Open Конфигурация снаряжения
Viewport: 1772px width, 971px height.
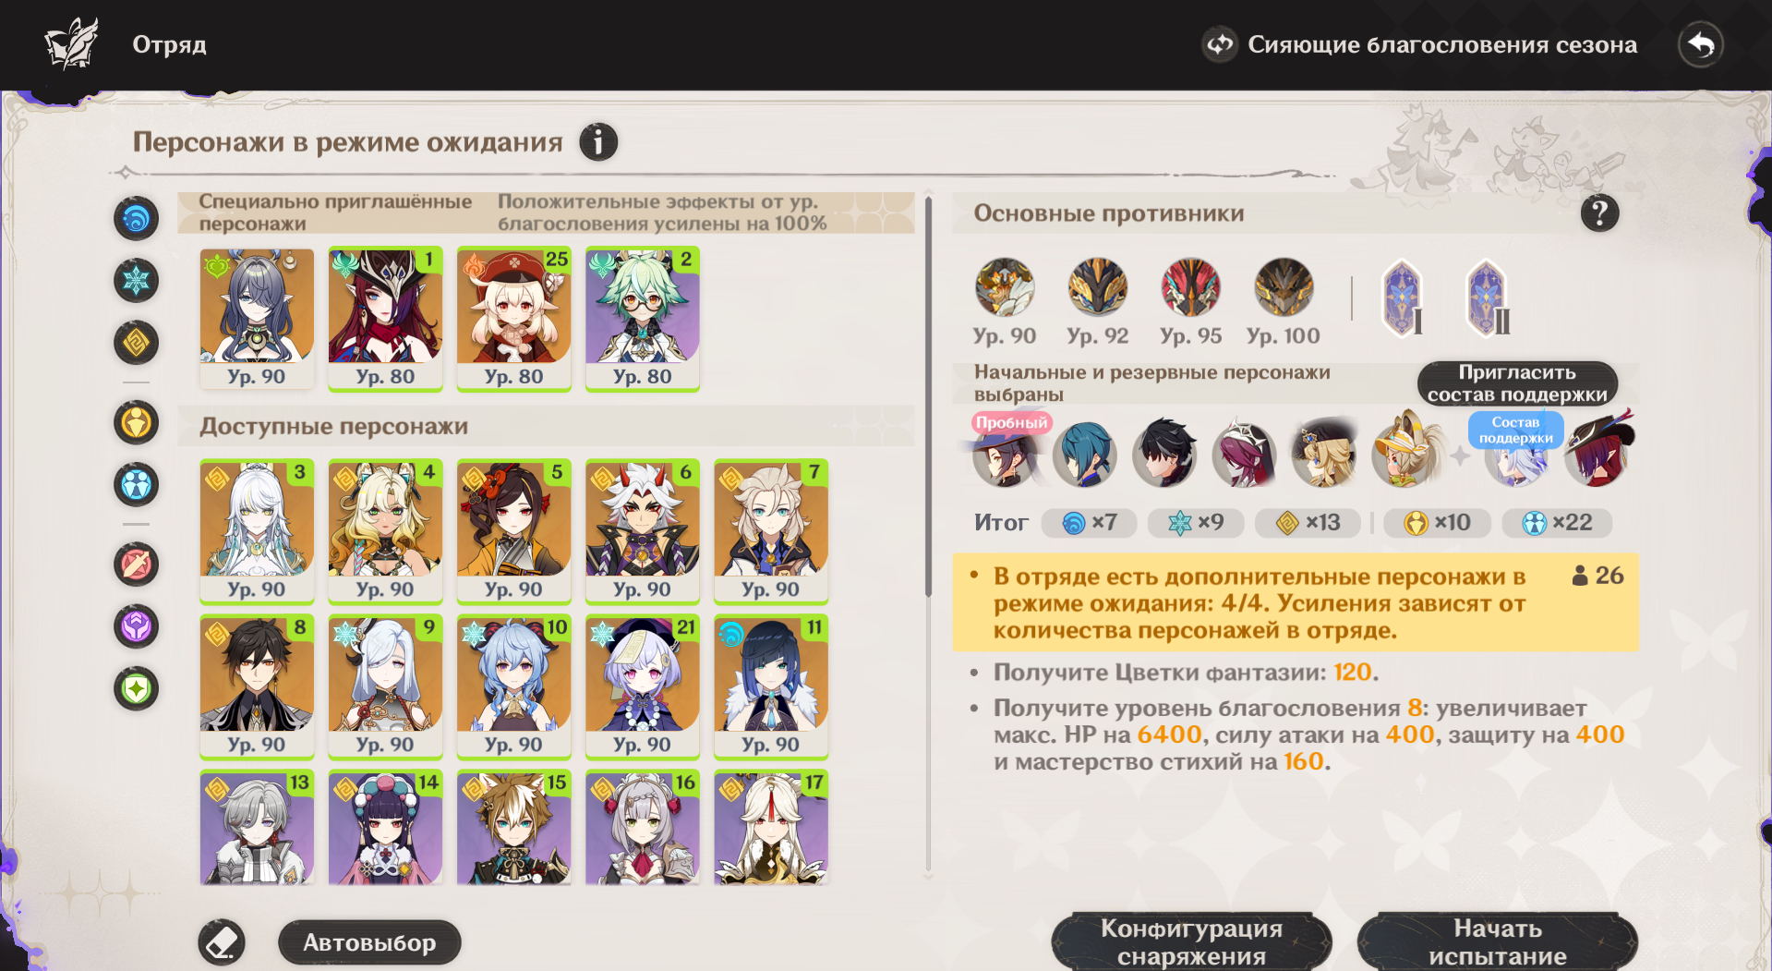pos(1191,941)
